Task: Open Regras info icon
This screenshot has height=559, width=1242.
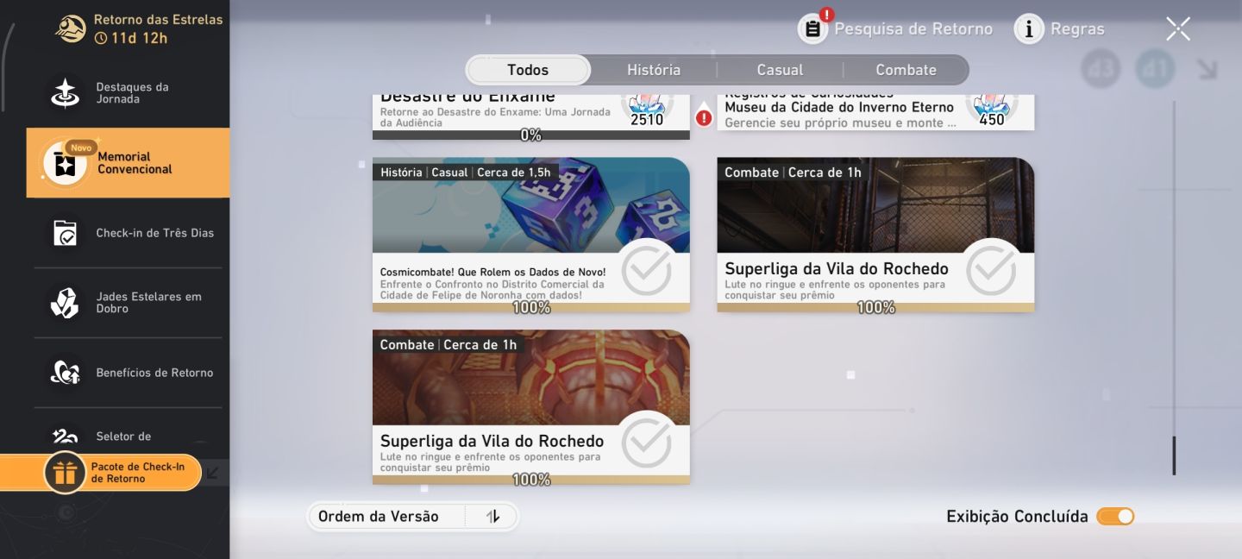Action: pos(1028,28)
